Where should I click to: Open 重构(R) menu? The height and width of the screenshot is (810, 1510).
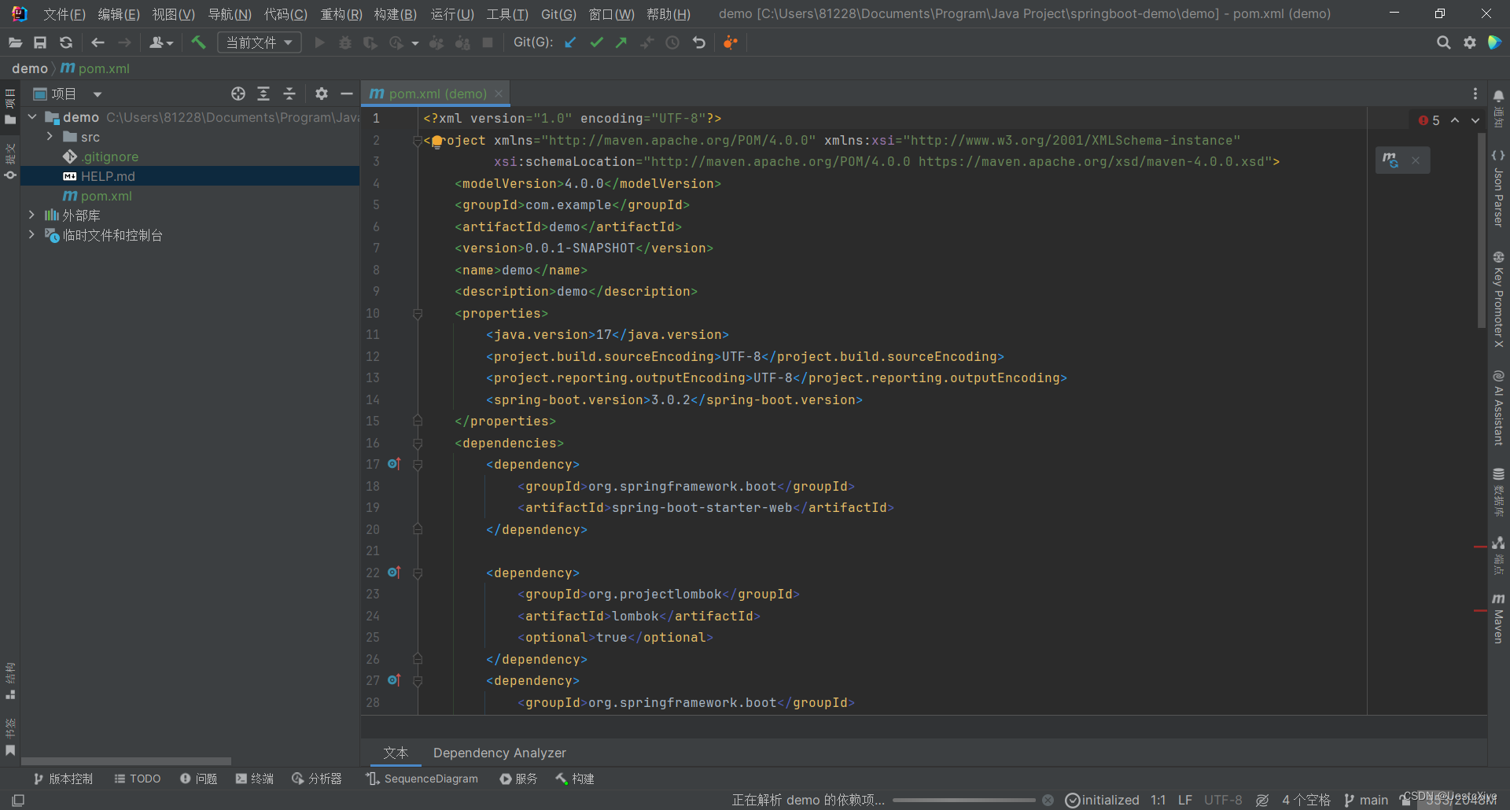click(x=341, y=14)
